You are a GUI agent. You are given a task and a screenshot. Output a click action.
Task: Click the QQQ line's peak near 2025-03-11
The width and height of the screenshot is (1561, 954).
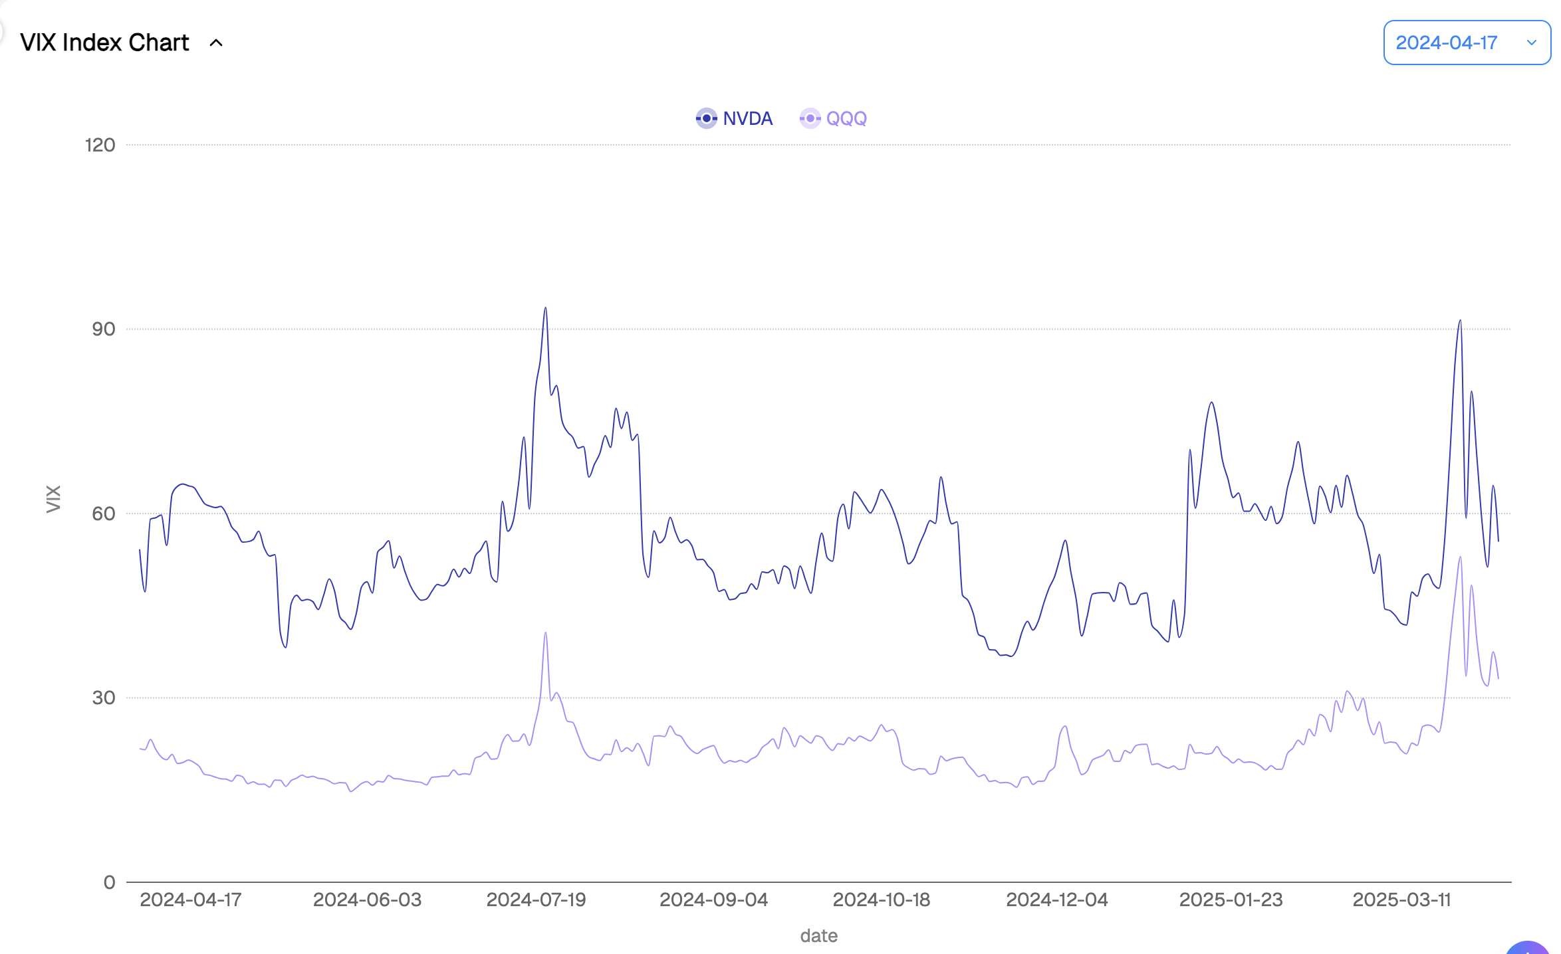1460,558
